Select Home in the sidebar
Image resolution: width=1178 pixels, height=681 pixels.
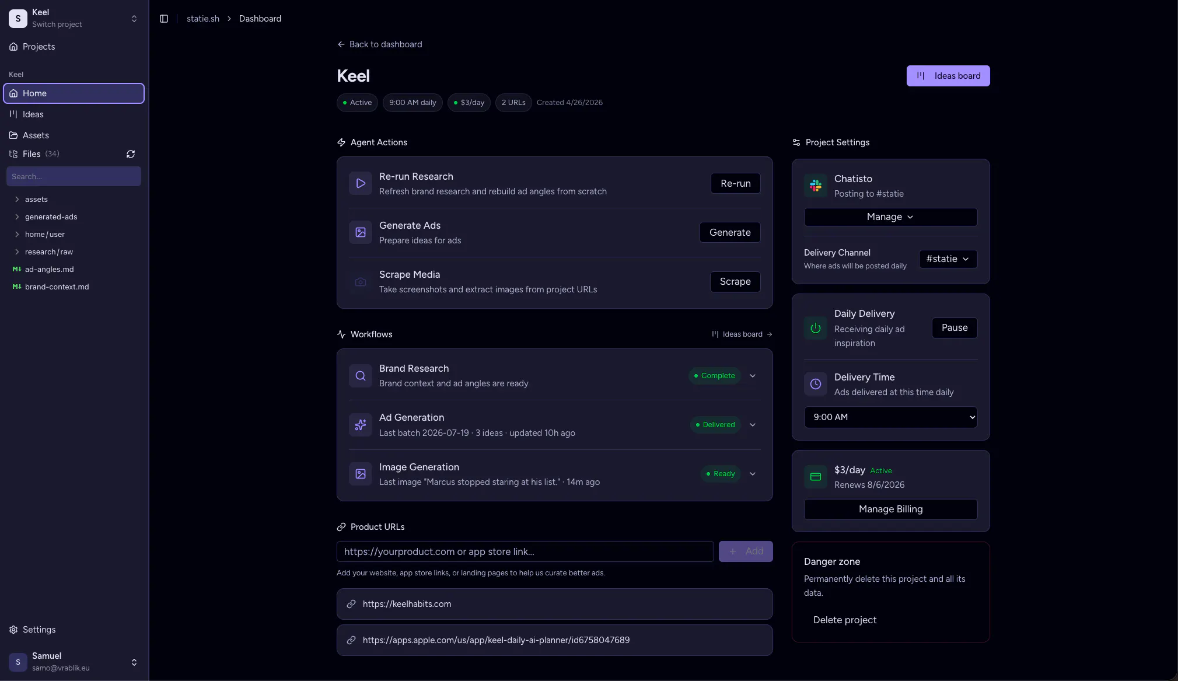[x=74, y=93]
